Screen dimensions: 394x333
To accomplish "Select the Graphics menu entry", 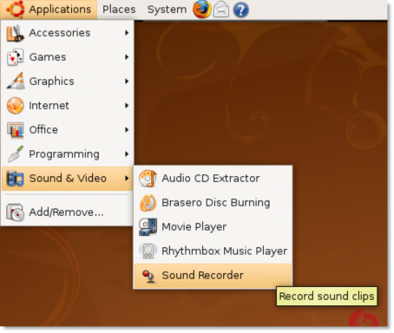I will (67, 82).
